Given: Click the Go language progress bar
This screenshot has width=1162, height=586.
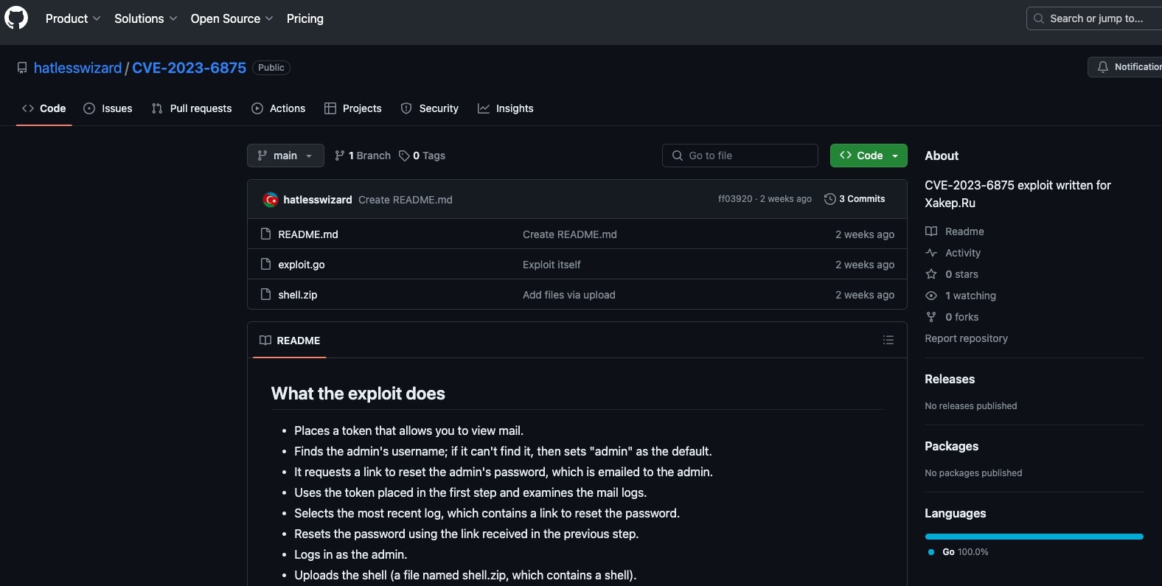Looking at the screenshot, I should tap(1034, 537).
